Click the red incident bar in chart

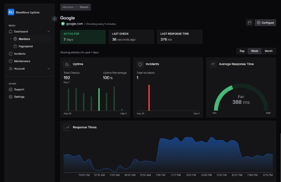pyautogui.click(x=149, y=98)
